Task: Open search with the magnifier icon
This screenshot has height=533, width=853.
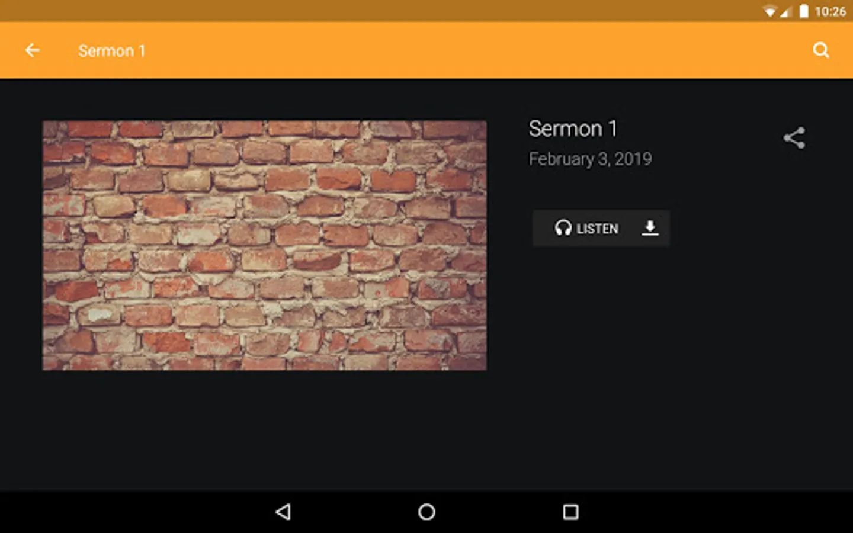Action: coord(821,50)
